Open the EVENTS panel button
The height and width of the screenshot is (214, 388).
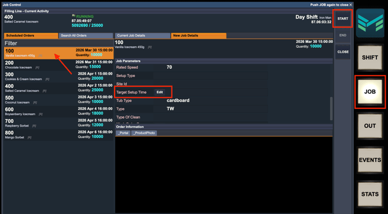point(370,160)
